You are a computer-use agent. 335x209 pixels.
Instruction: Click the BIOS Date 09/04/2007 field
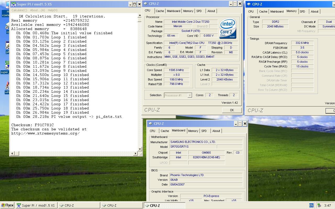[x=206, y=184]
